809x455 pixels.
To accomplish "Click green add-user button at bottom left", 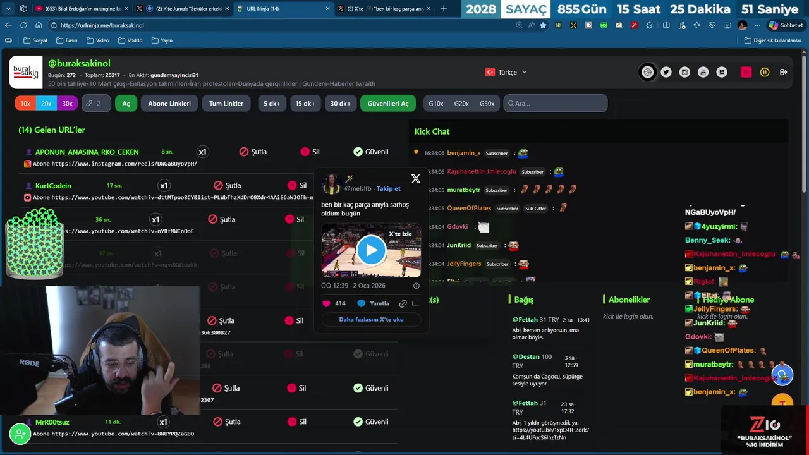I will (21, 434).
